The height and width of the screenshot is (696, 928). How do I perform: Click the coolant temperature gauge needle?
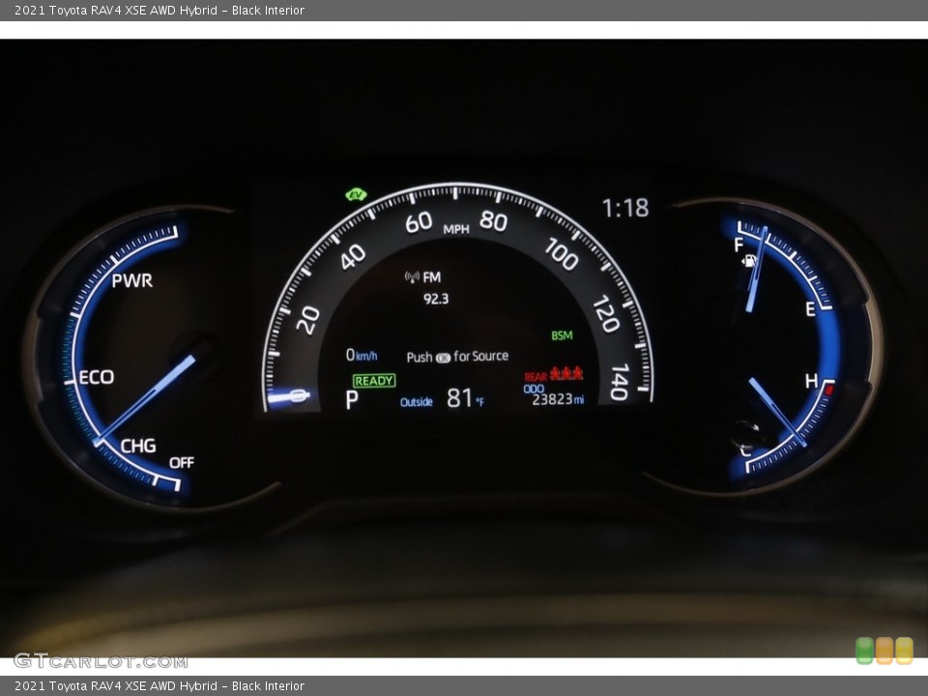point(777,412)
